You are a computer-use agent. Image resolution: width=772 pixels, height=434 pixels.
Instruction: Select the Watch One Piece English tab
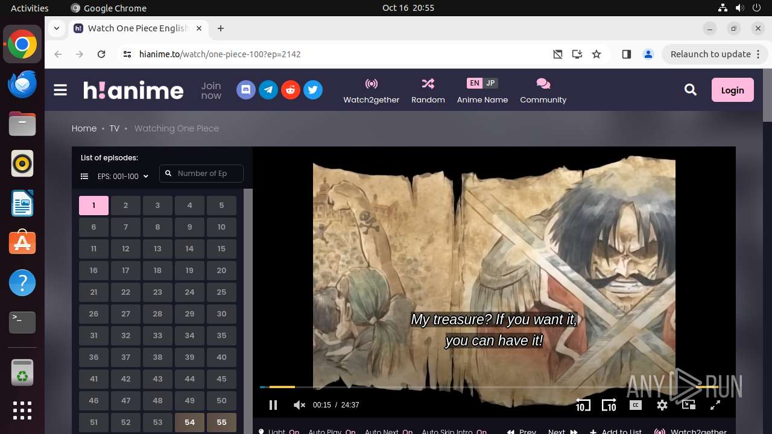click(138, 28)
